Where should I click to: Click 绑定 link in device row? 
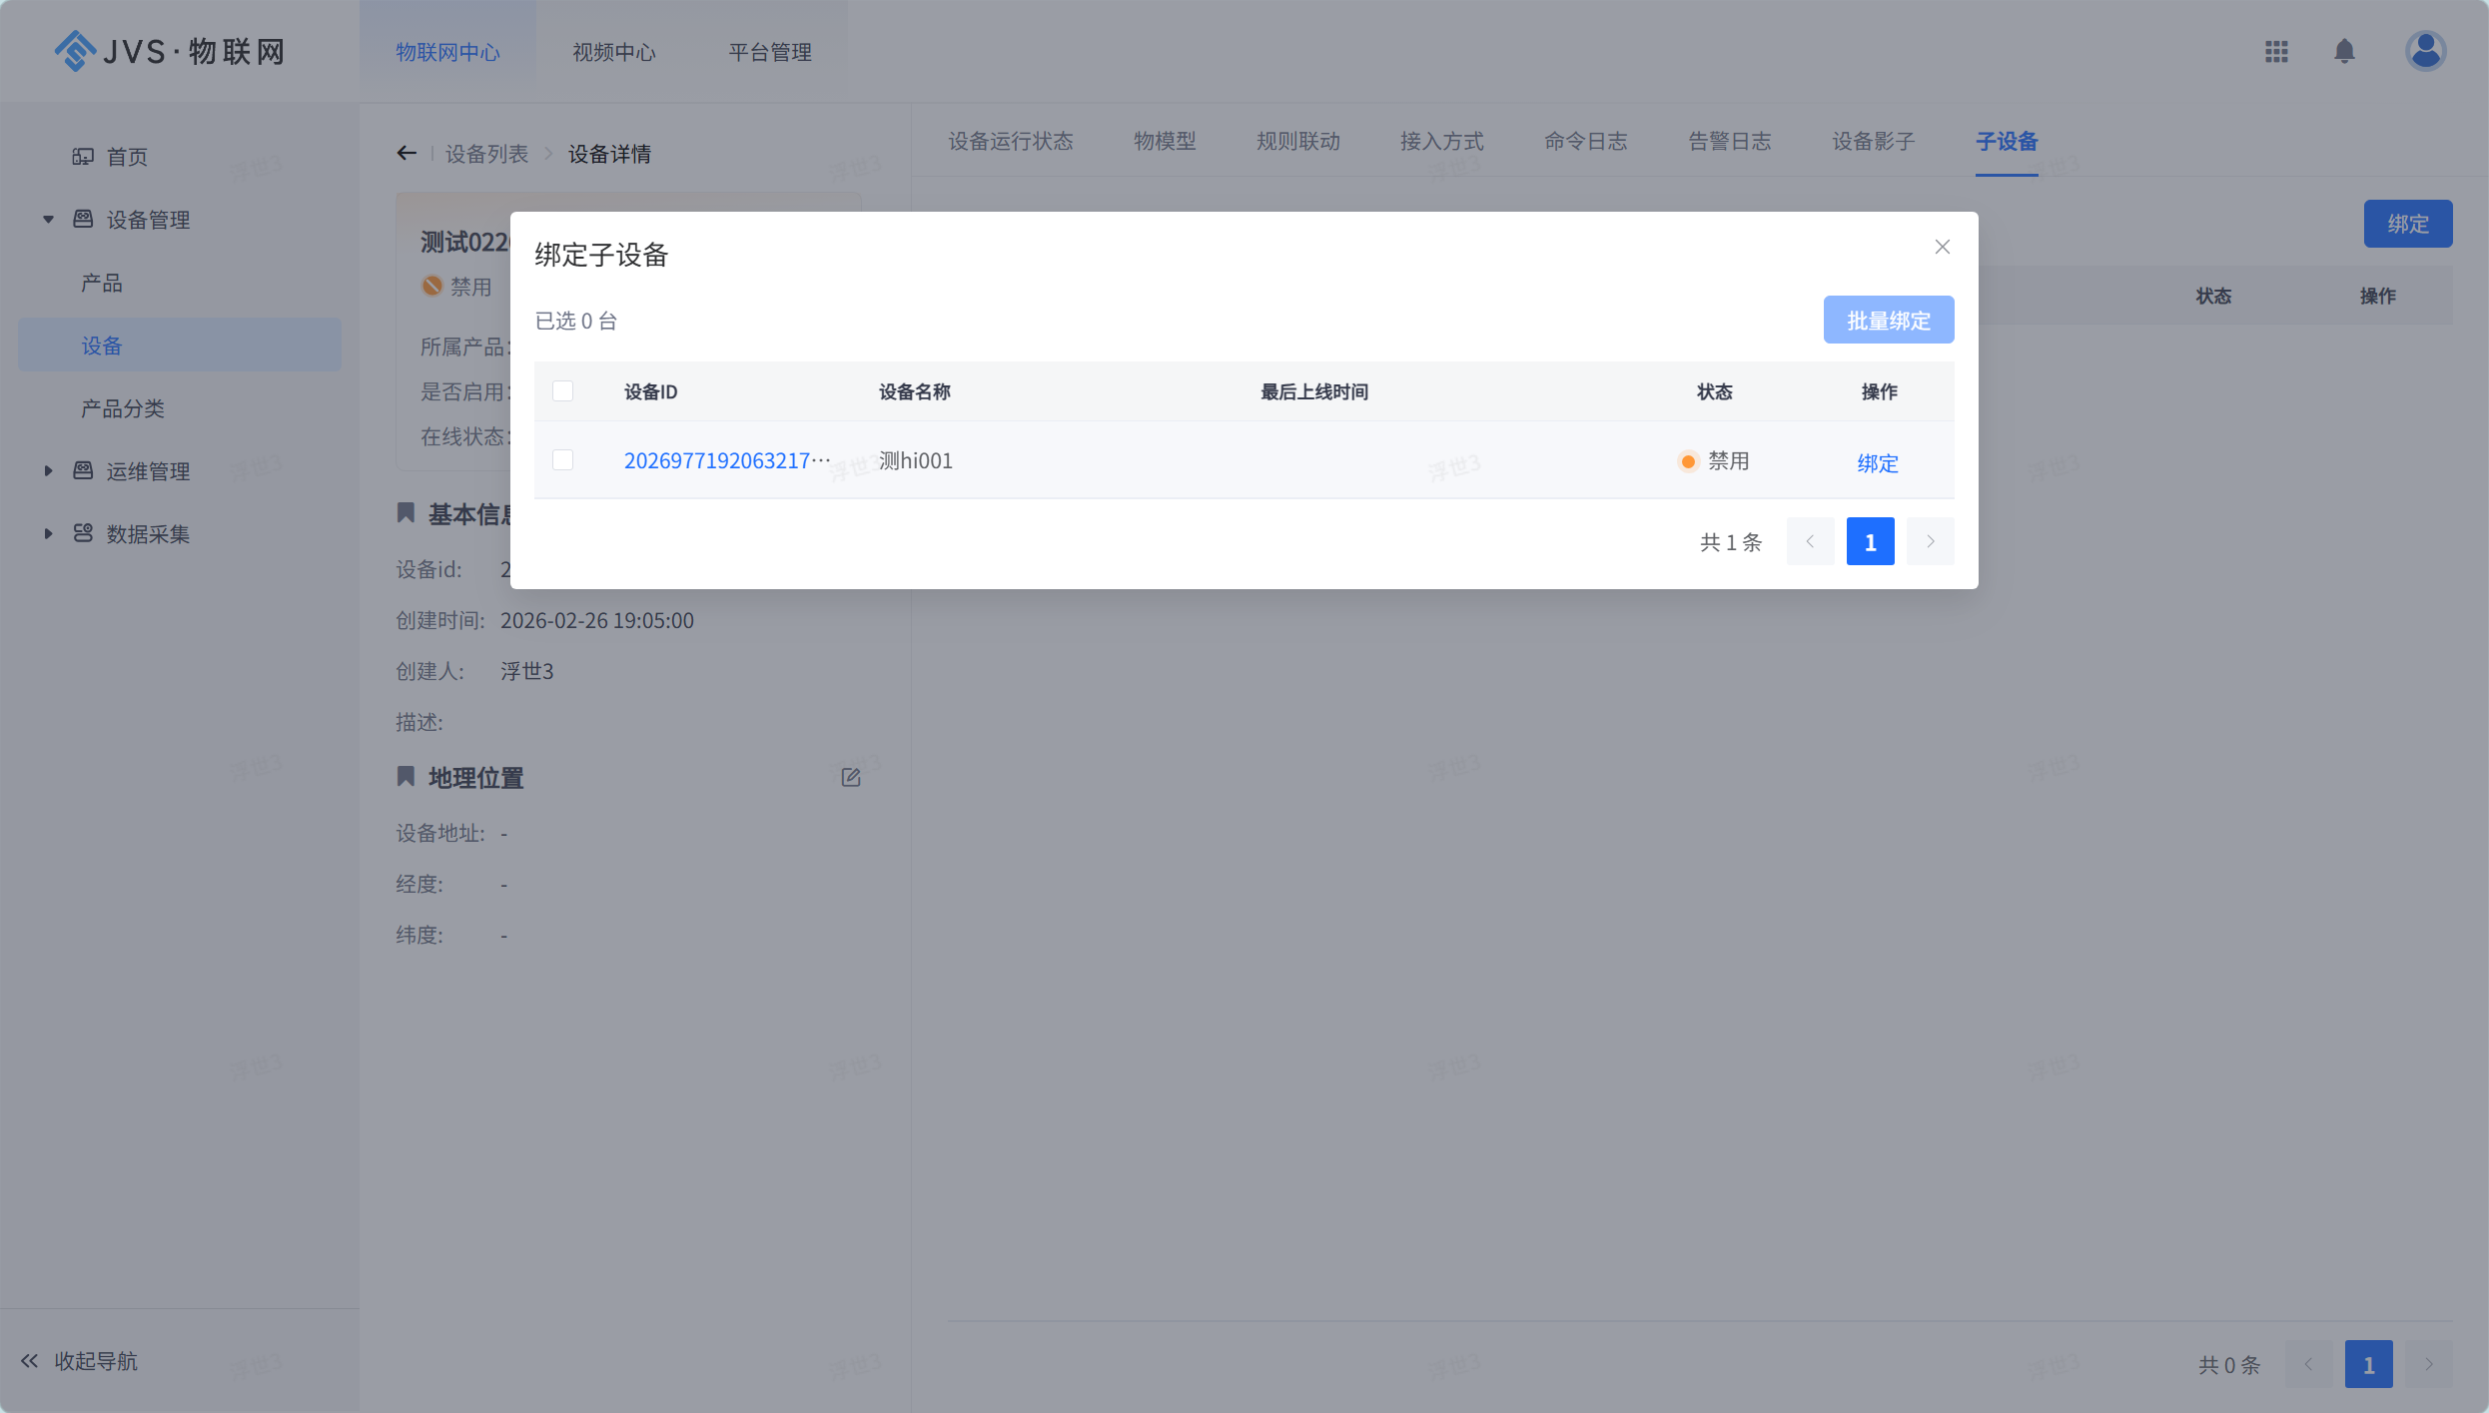pyautogui.click(x=1877, y=462)
